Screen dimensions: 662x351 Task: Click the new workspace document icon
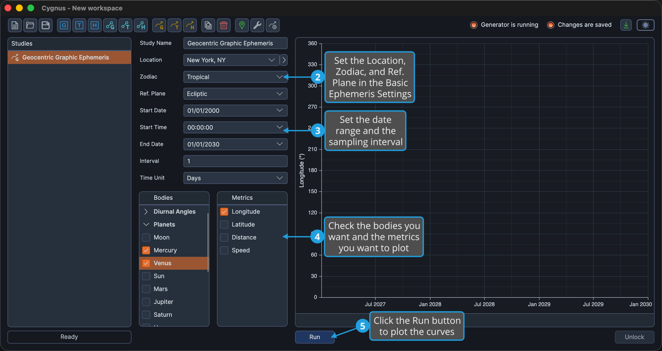pos(15,25)
